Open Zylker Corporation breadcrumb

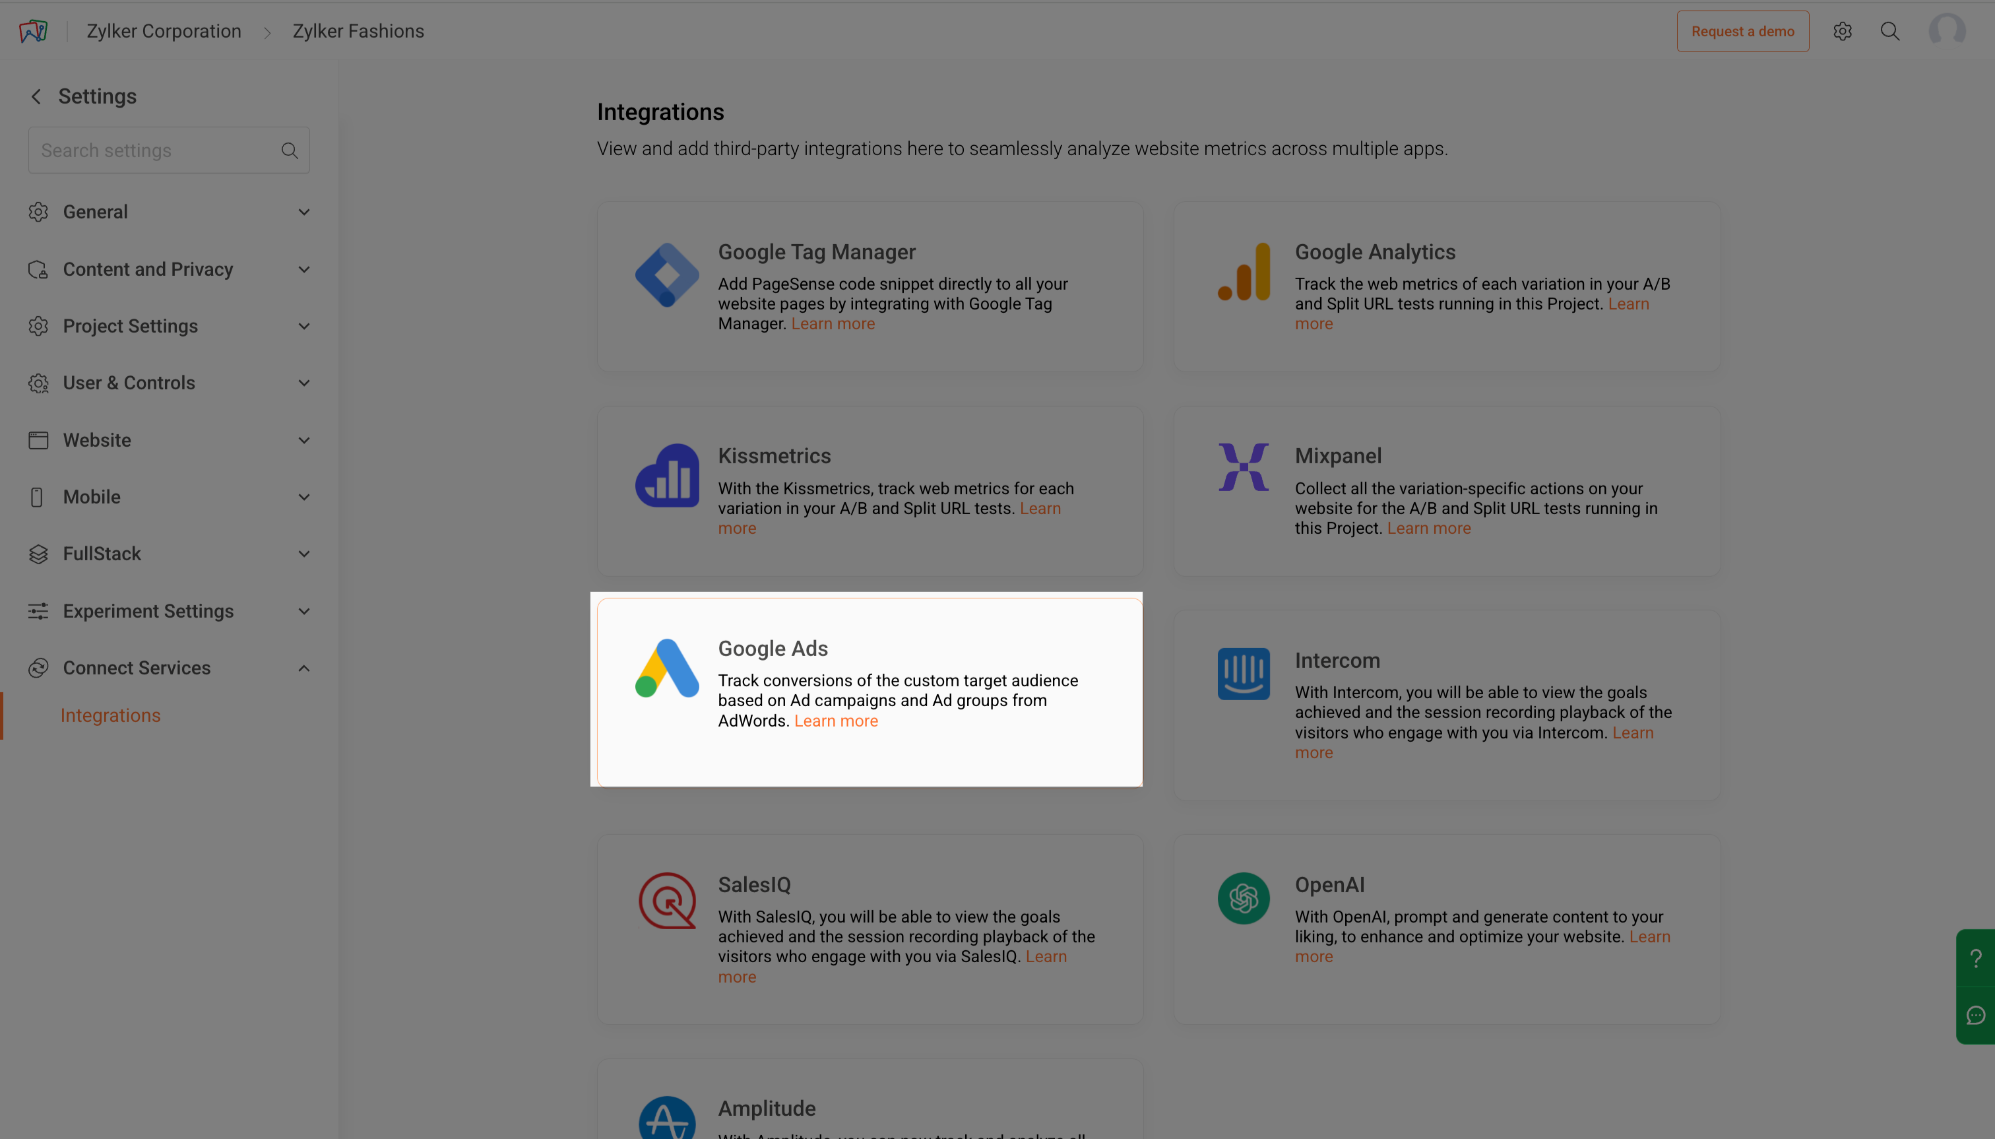click(164, 31)
